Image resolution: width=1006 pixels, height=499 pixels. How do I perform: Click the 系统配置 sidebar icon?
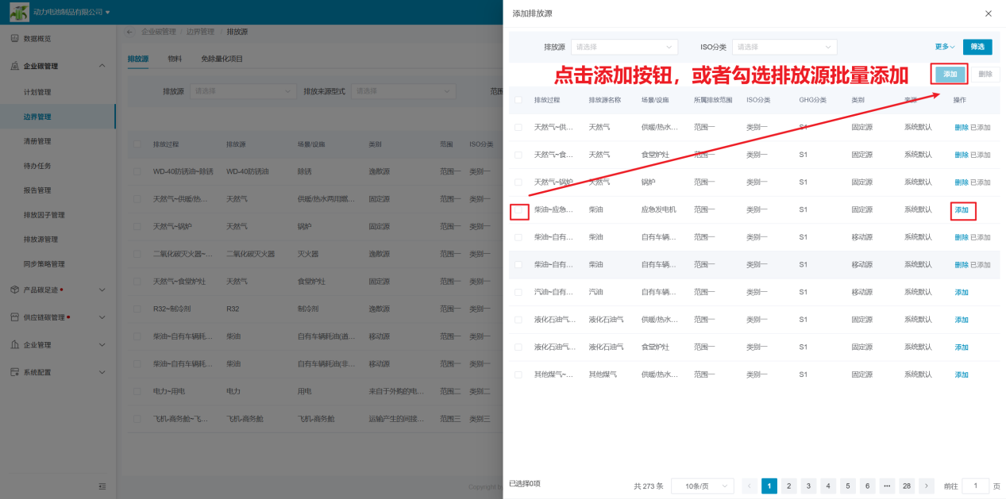pos(14,372)
